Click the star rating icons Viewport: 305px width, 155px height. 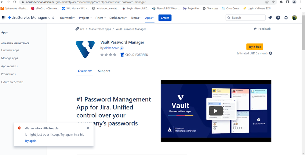pyautogui.click(x=108, y=55)
